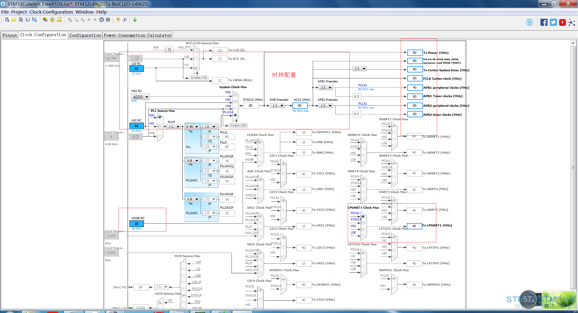Click the blue HSI48 RC 48 box
Image resolution: width=578 pixels, height=313 pixels.
pyautogui.click(x=136, y=224)
